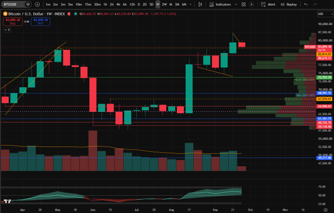The height and width of the screenshot is (213, 334).
Task: Click the Oct date on the time axis
Action: (x=250, y=210)
